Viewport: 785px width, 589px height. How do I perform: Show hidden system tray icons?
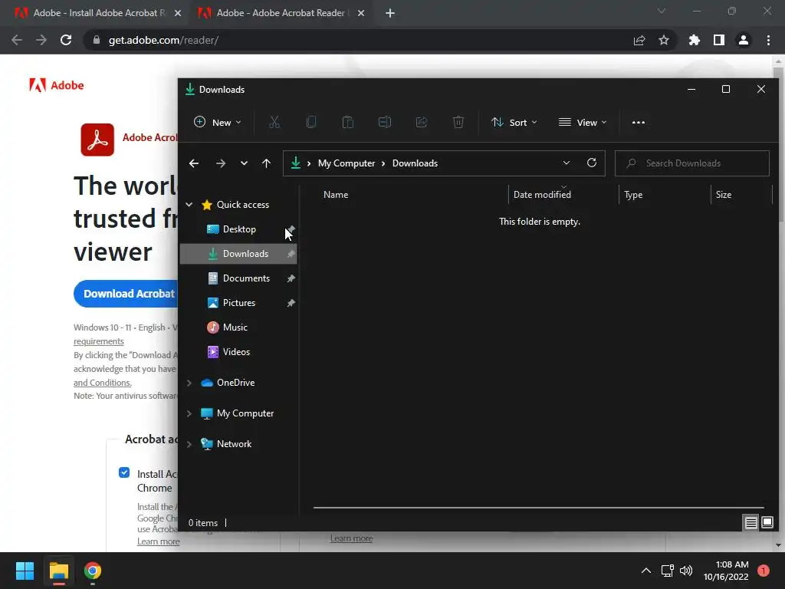pos(646,571)
